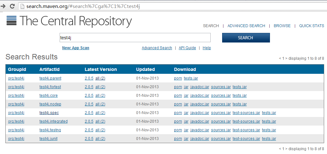Click the Central Repository logo icon
327x154 pixels.
11,20
